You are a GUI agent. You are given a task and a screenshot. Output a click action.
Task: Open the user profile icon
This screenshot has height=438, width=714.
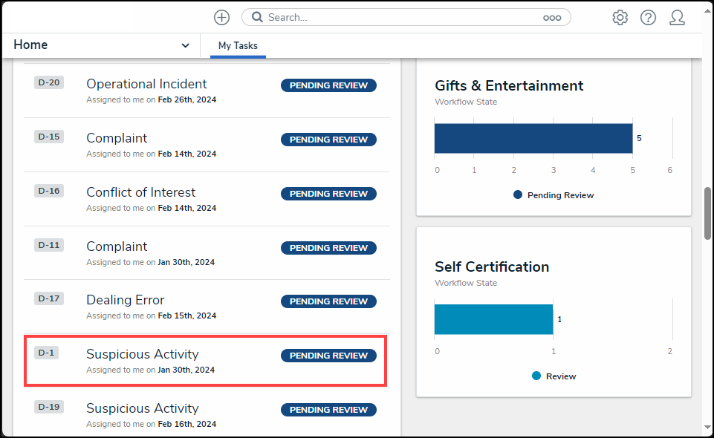pyautogui.click(x=677, y=17)
